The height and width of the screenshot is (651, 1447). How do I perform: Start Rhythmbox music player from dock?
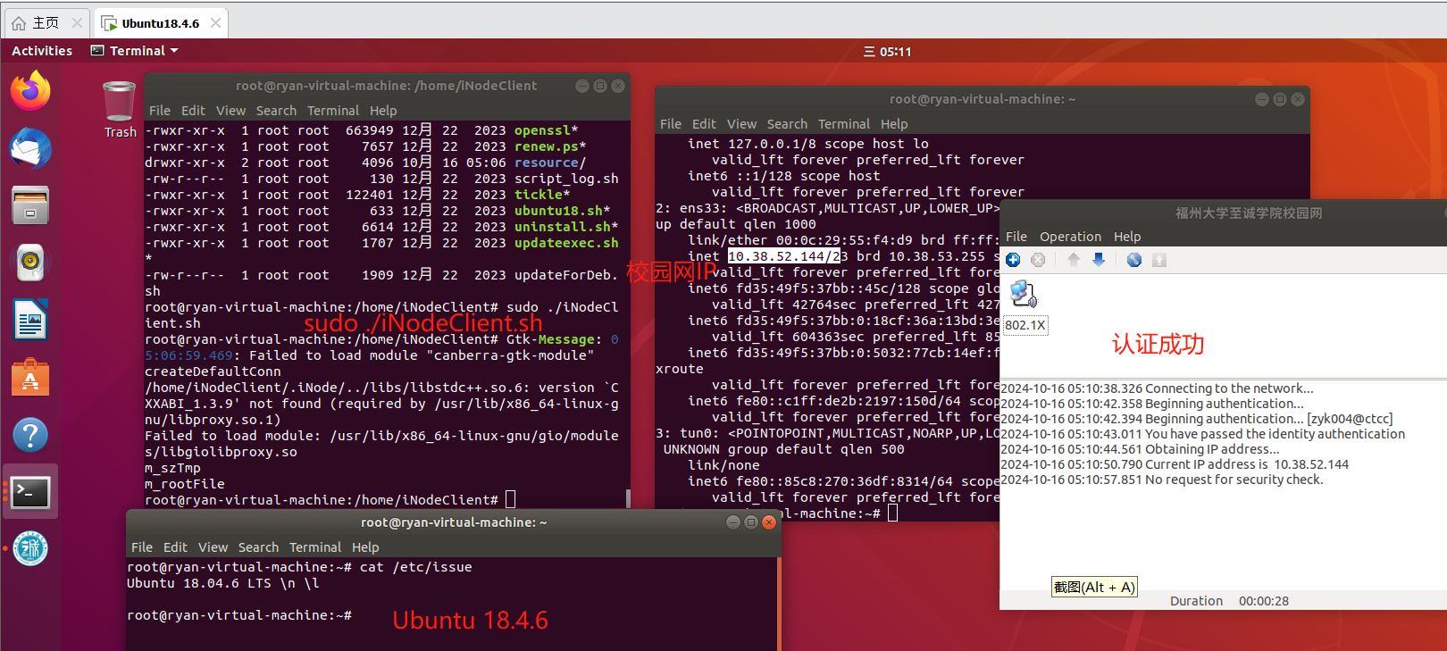click(x=30, y=263)
